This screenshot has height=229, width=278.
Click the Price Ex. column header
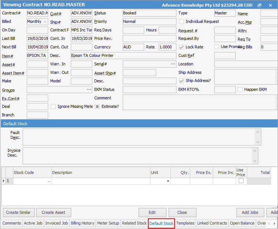[201, 172]
